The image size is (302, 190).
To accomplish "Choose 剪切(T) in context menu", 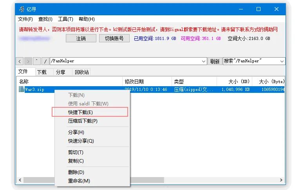I will [x=92, y=152].
